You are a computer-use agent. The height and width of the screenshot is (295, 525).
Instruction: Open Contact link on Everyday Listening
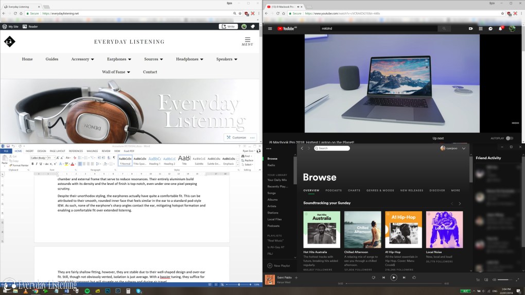(150, 72)
